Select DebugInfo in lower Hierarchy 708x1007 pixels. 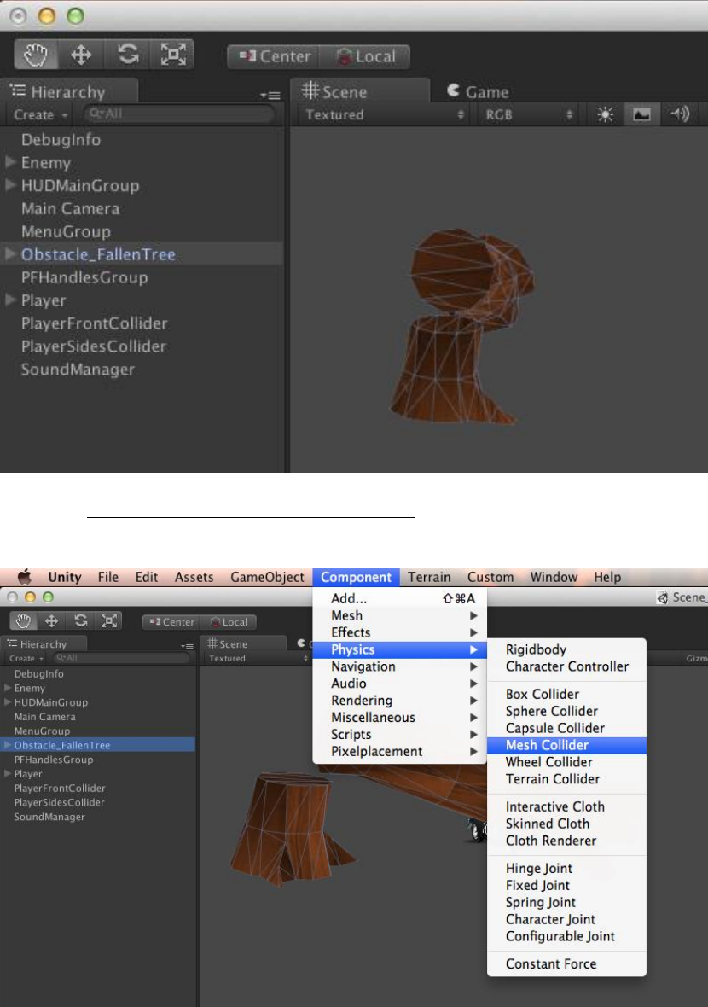coord(98,673)
